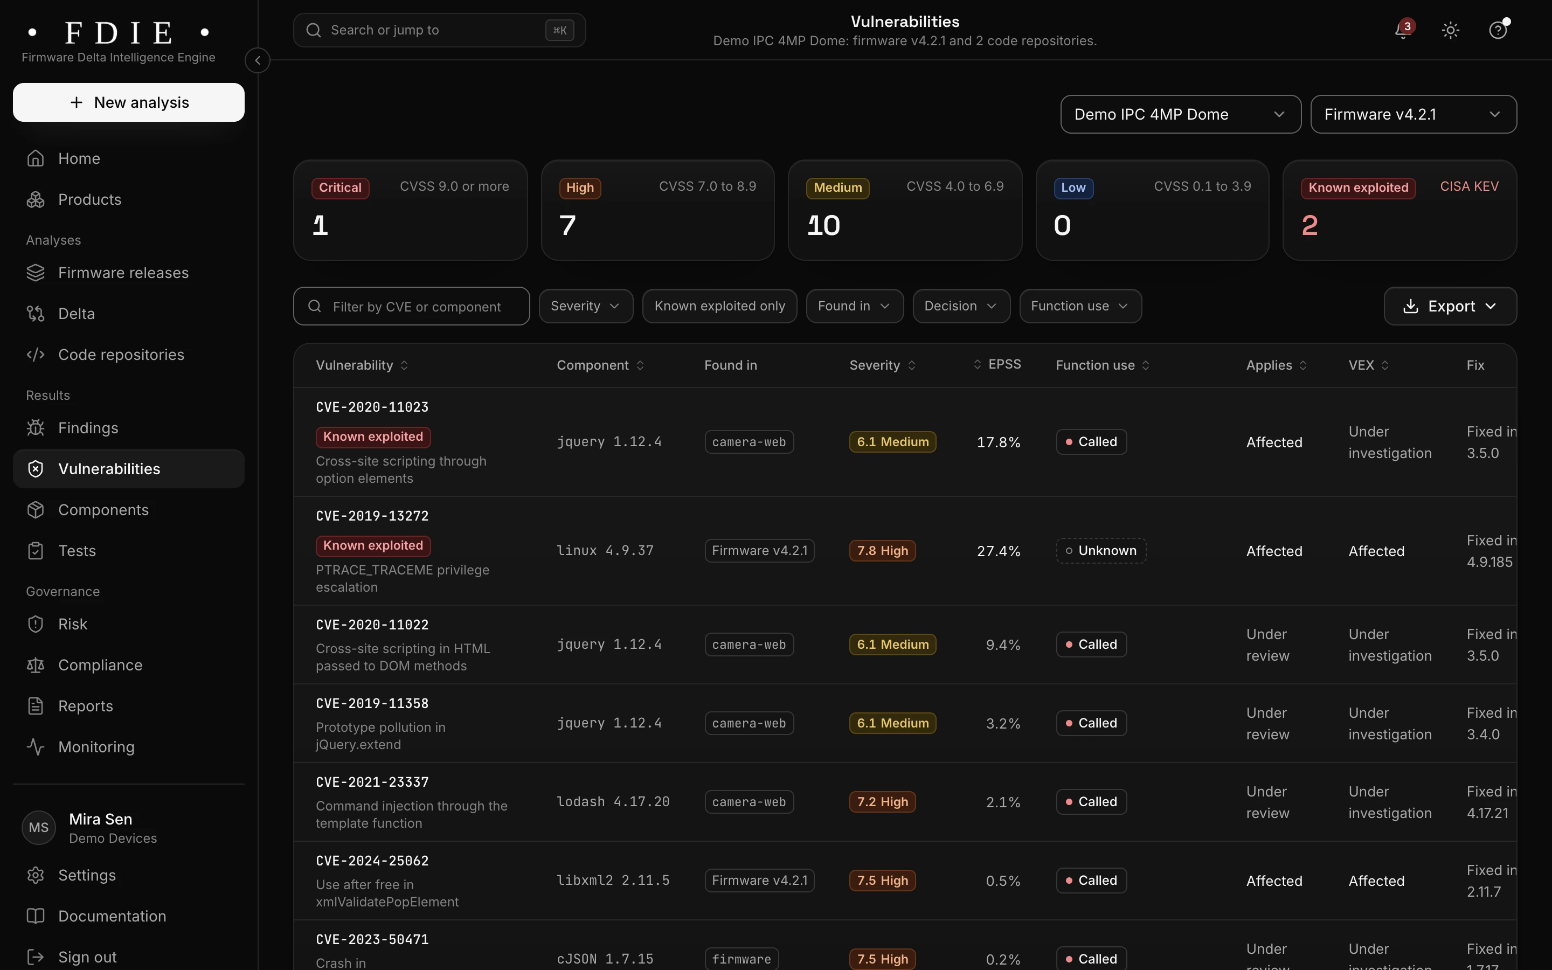
Task: Open the Export dropdown menu
Action: 1450,306
